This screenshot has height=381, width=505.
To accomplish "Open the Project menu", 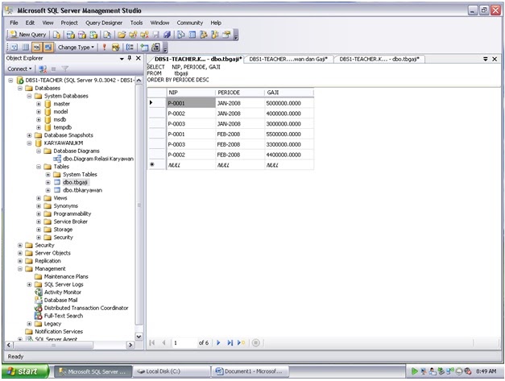I will (69, 23).
